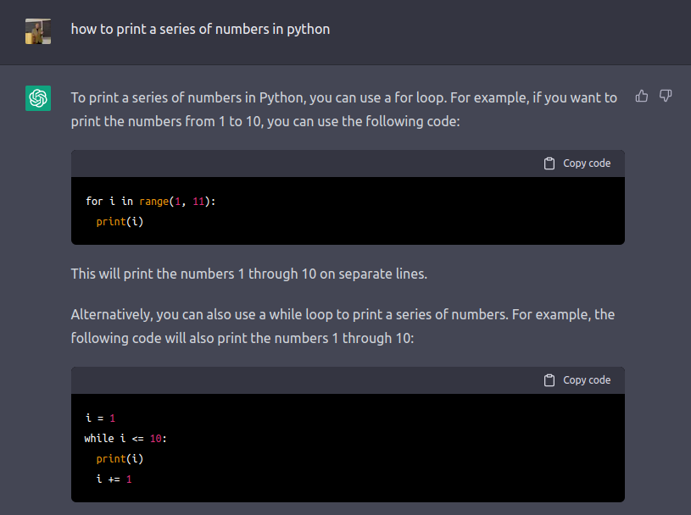Copy code from the for loop block
This screenshot has height=515, width=691.
577,163
